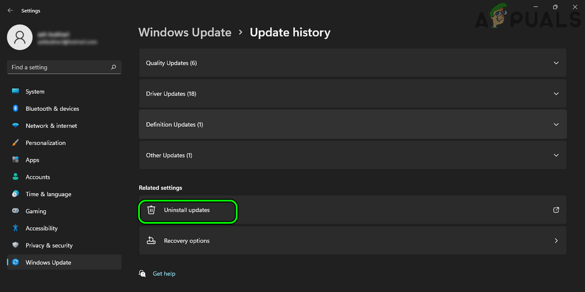Click the Gaming controller icon
This screenshot has height=292, width=585.
(15, 211)
